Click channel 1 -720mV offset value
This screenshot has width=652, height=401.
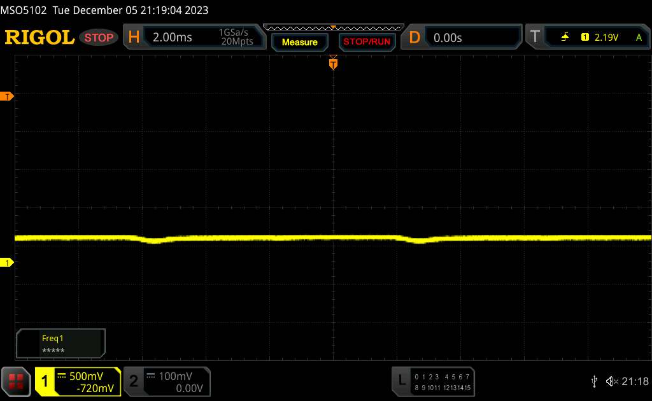[x=95, y=388]
